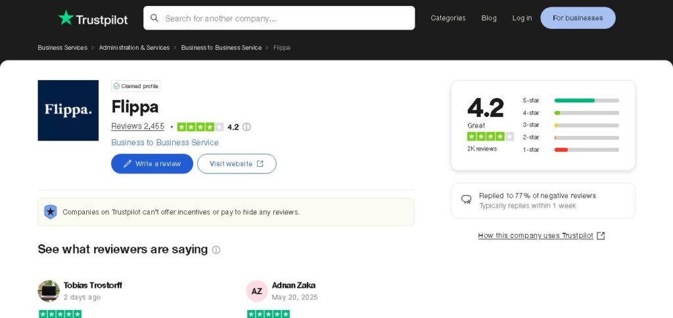
Task: Open How this company uses Trustpilot
Action: 536,236
